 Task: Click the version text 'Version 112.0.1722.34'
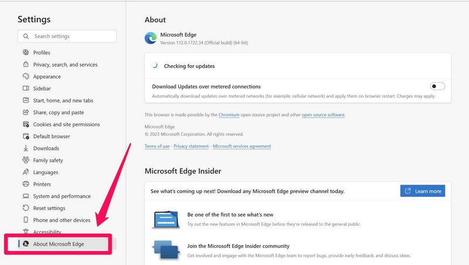pos(182,43)
